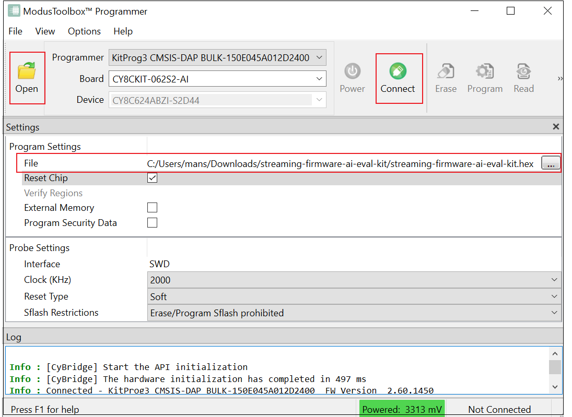Click the log scrollbar thumb
Image resolution: width=572 pixels, height=417 pixels.
pyautogui.click(x=555, y=367)
